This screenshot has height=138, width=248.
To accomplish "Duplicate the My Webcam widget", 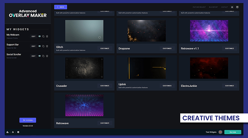I will [43, 36].
